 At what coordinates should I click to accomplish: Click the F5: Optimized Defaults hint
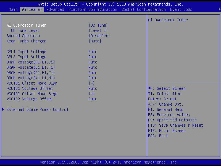(172, 120)
